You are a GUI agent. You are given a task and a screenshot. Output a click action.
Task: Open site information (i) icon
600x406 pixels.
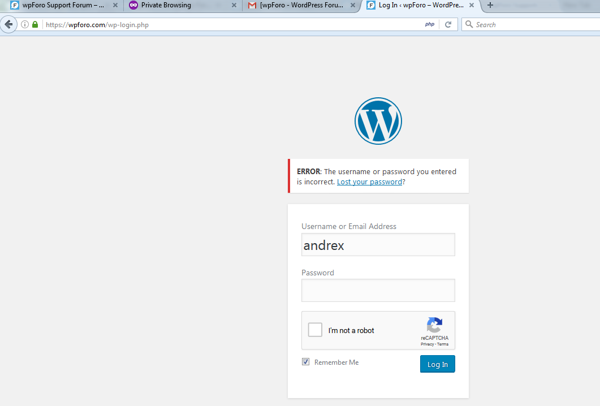pyautogui.click(x=25, y=25)
